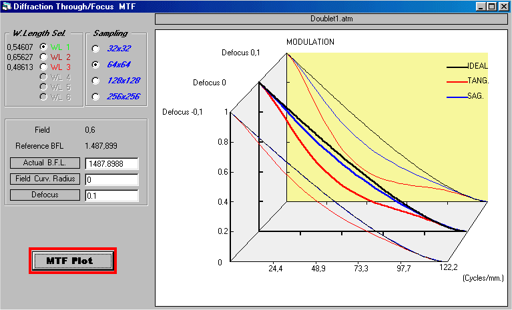512x310 pixels.
Task: Focus the Actual B.F.L. input field
Action: click(111, 163)
